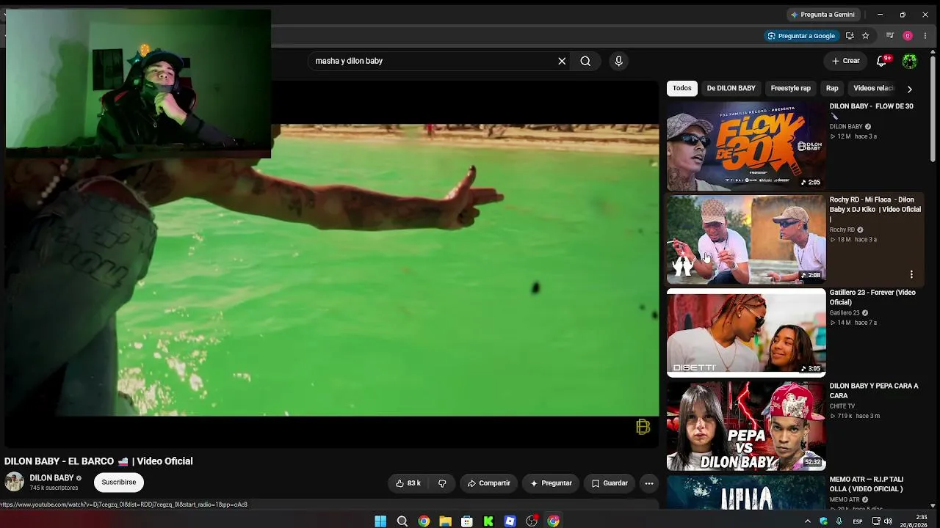Open Chrome media controls icon
Image resolution: width=940 pixels, height=528 pixels.
coord(890,35)
